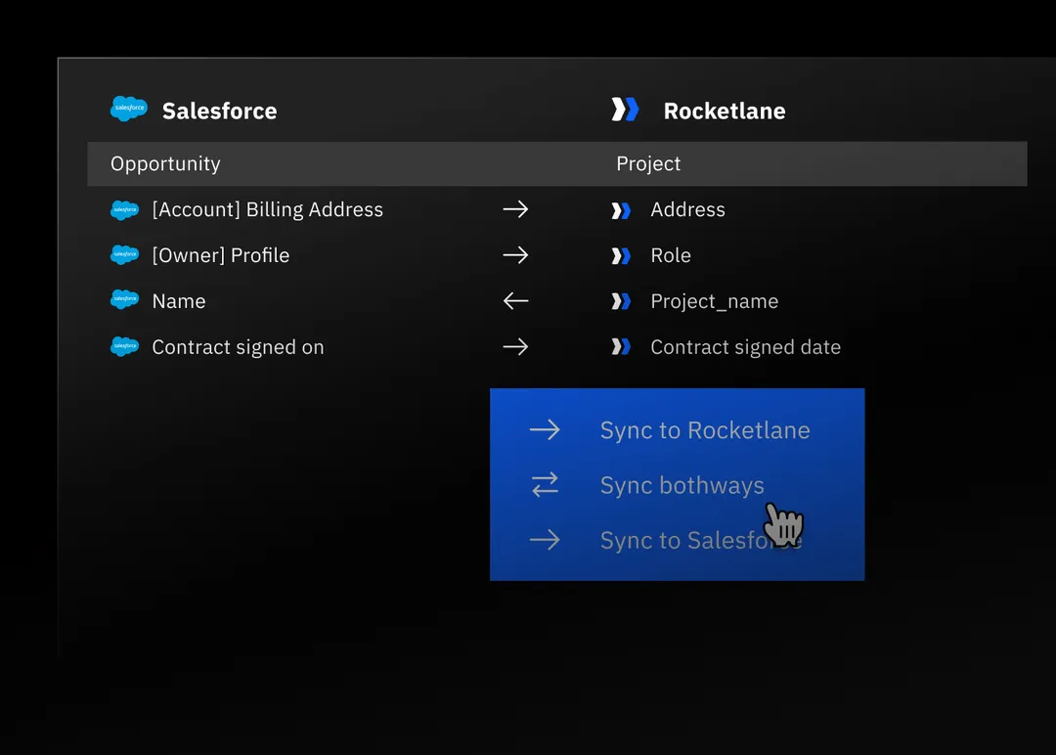
Task: Select Sync to Rocketlane option
Action: (704, 430)
